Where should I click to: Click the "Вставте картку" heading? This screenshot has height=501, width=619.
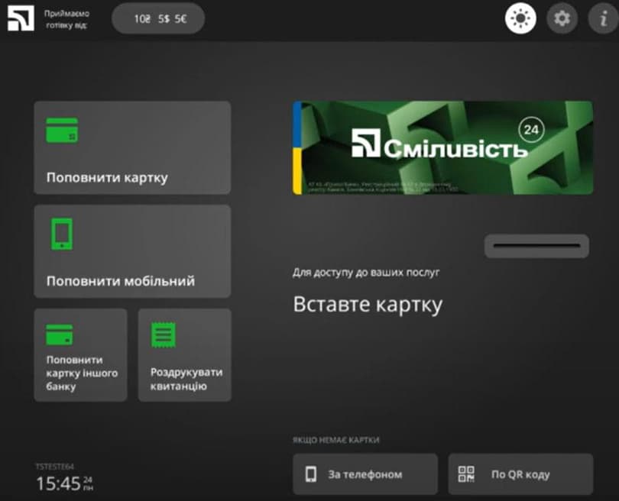pyautogui.click(x=368, y=305)
